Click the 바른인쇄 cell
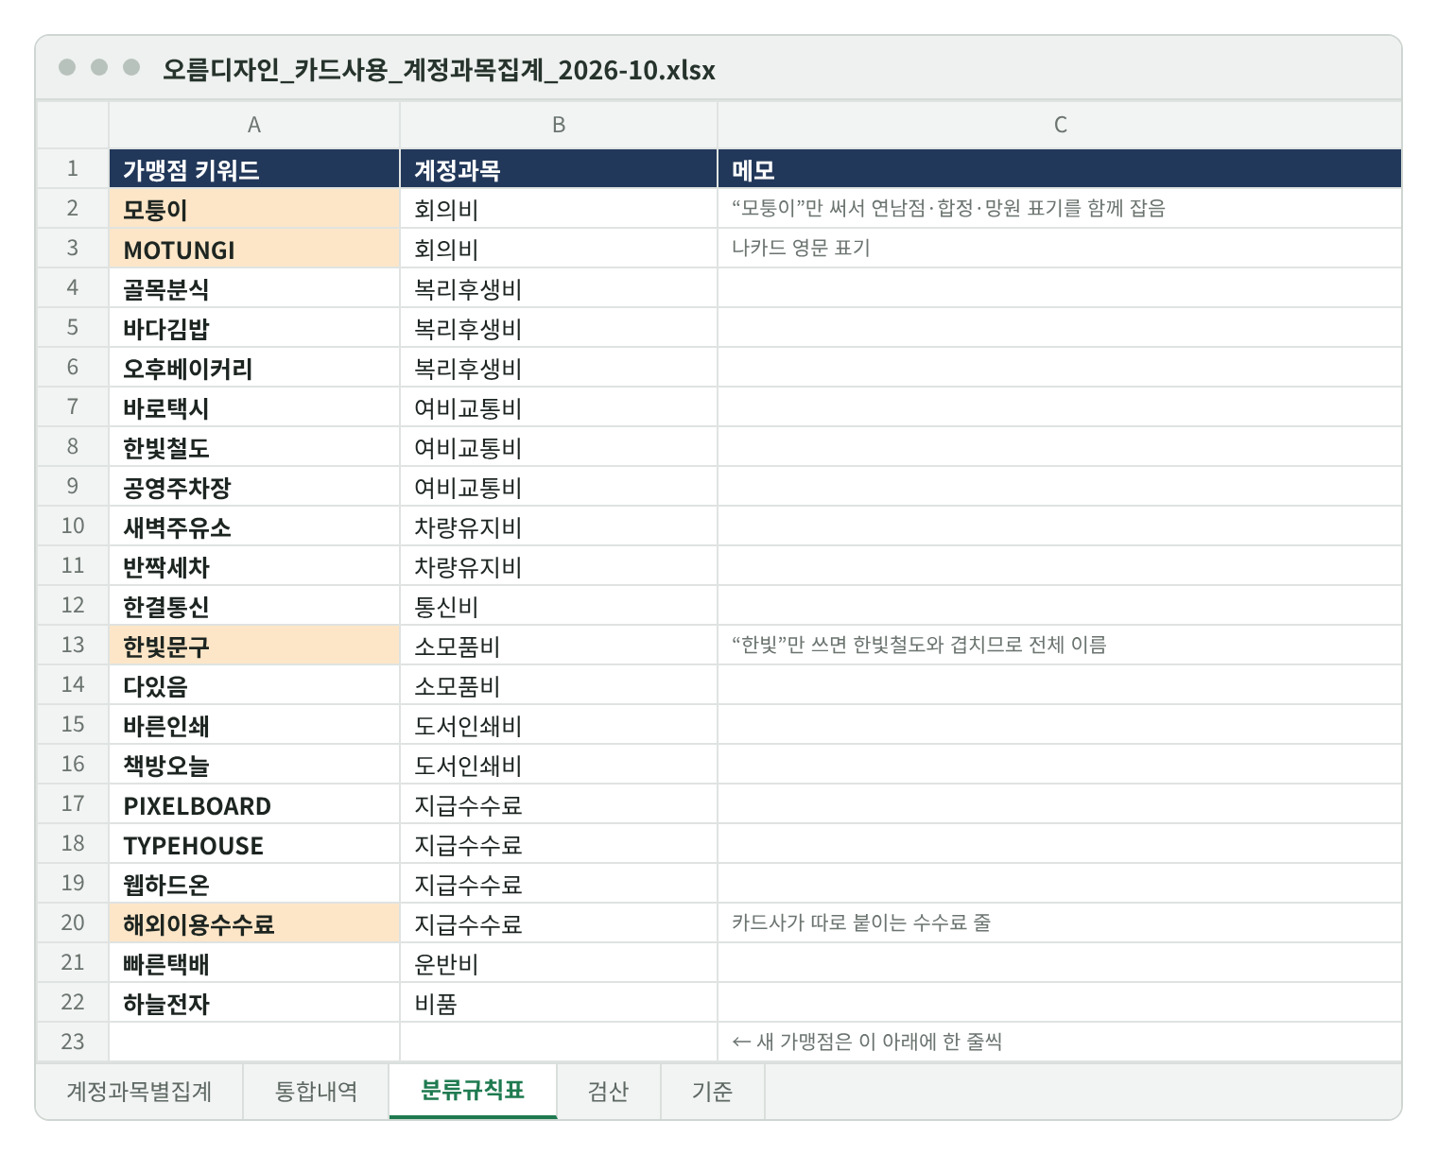The height and width of the screenshot is (1155, 1437). point(254,725)
